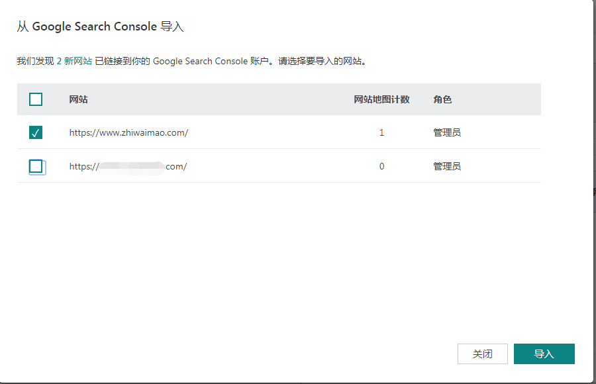Click 管理员 role in the zhiwaimao row

pos(447,132)
